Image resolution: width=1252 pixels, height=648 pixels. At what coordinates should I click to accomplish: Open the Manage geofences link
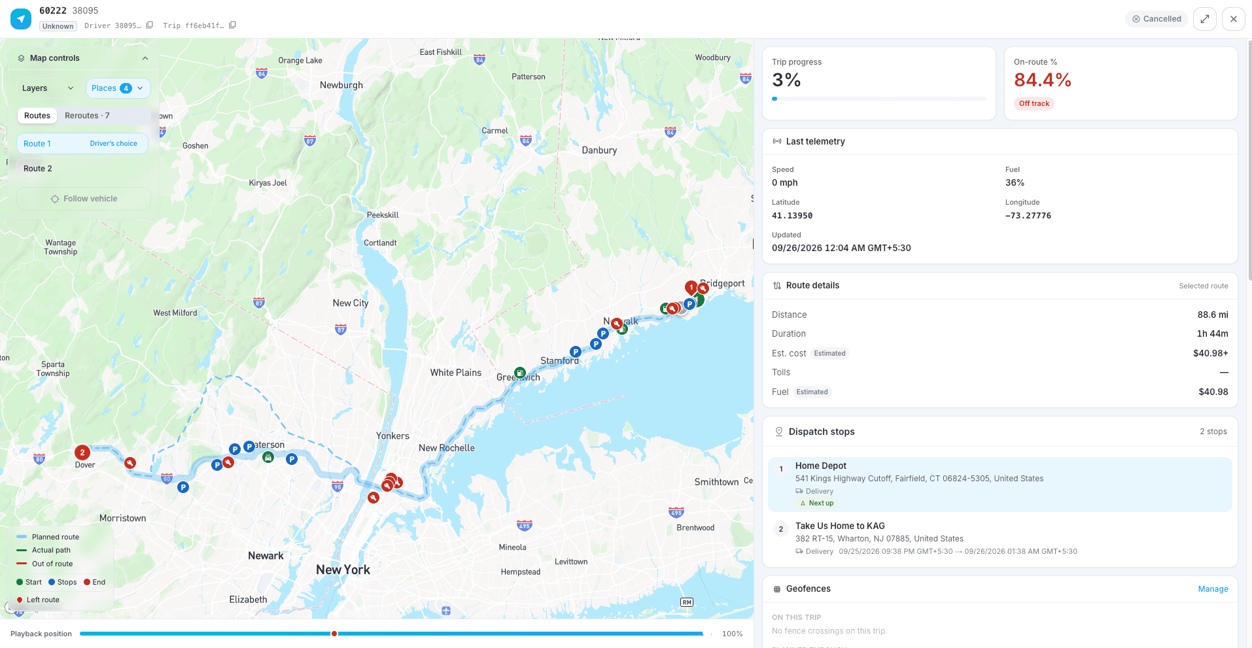pos(1213,589)
